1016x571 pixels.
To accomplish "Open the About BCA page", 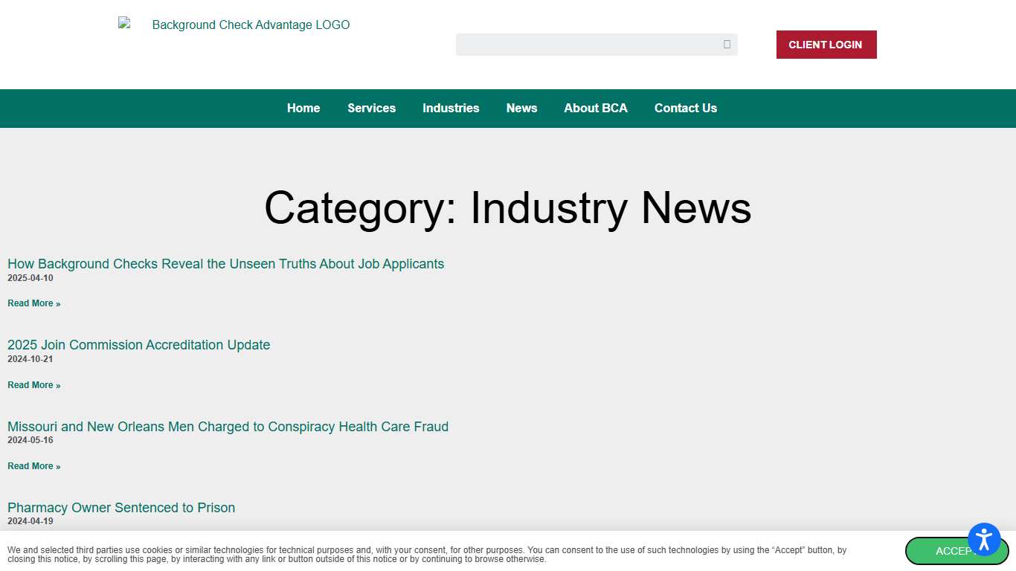I will (596, 108).
